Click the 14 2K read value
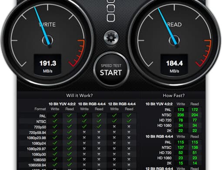The height and width of the screenshot is (170, 222). [x=195, y=163]
